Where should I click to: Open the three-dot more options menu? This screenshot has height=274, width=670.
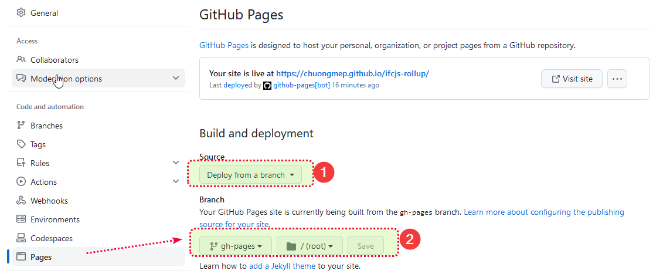tap(617, 79)
